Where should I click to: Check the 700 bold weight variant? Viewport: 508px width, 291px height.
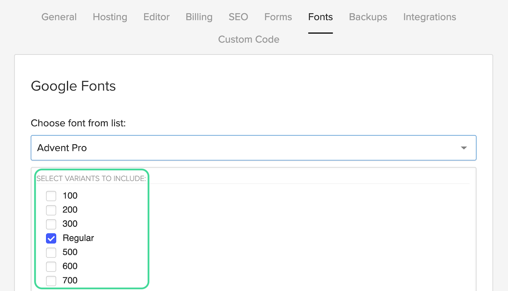[x=51, y=281]
